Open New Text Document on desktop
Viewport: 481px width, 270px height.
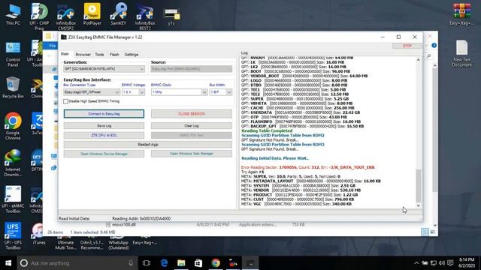pyautogui.click(x=461, y=54)
